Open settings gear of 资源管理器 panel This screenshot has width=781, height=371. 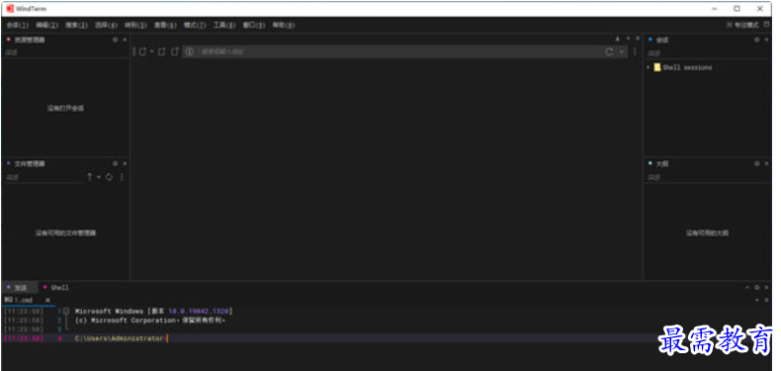tap(115, 40)
